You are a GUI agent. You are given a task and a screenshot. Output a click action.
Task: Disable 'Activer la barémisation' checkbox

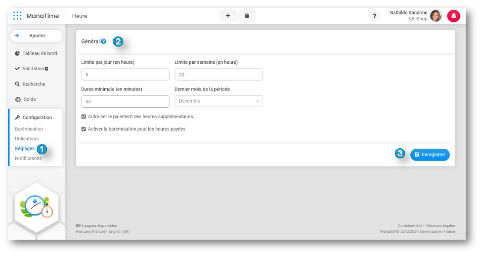(84, 129)
